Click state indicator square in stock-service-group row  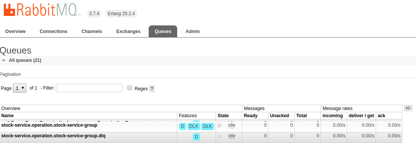pos(219,126)
